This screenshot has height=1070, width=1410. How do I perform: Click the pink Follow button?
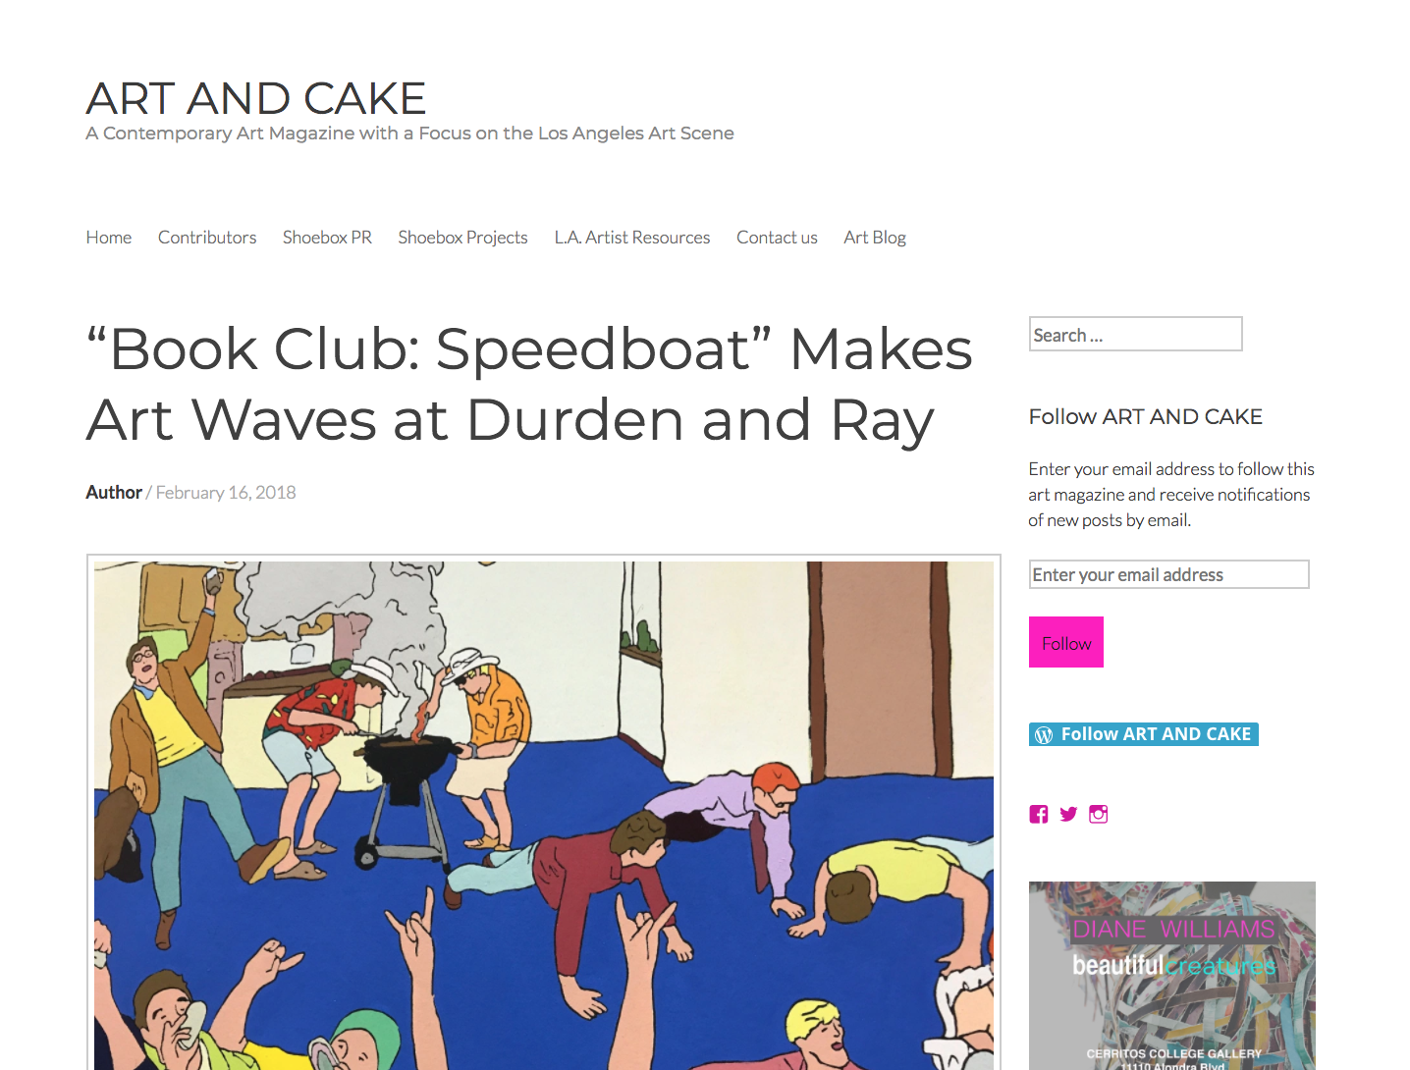[x=1066, y=642]
